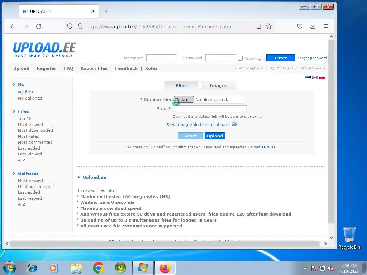Image resolution: width=367 pixels, height=275 pixels.
Task: Open My galleries in sidebar
Action: tap(30, 98)
